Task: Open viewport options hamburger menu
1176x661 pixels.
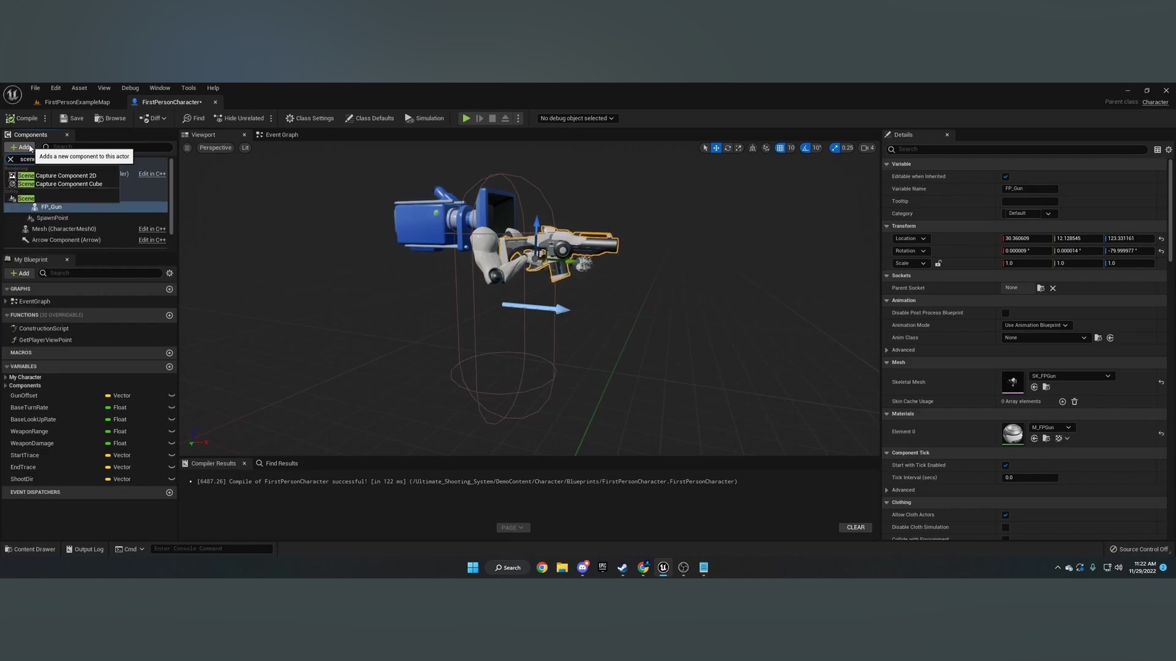Action: click(x=187, y=148)
